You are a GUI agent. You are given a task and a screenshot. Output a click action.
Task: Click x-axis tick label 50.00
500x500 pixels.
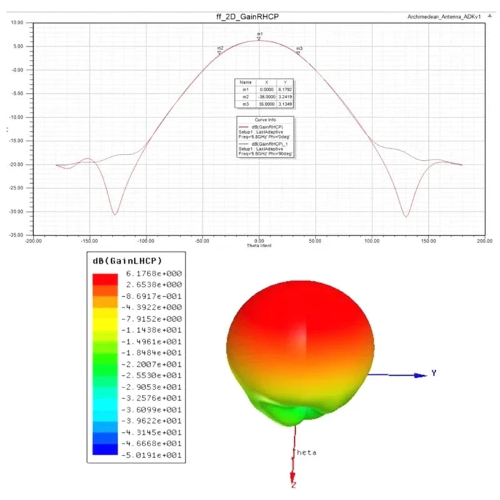[x=316, y=241]
